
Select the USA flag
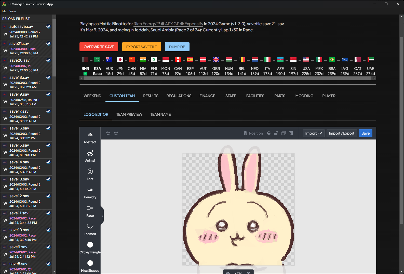pyautogui.click(x=306, y=59)
